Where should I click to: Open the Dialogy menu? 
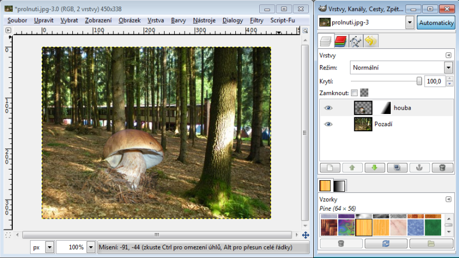click(233, 21)
